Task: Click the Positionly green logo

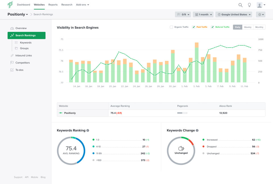Action: pos(10,5)
